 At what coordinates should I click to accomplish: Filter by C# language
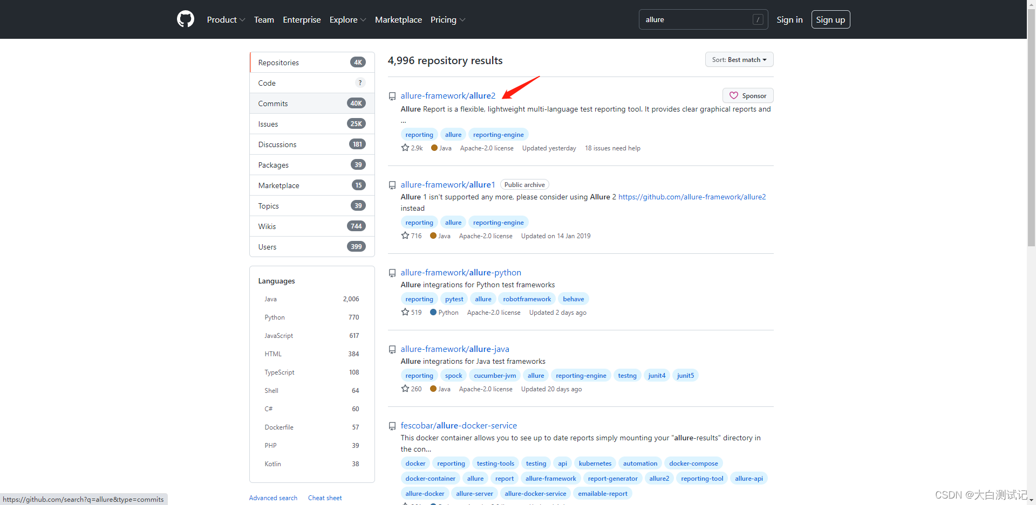click(x=312, y=409)
